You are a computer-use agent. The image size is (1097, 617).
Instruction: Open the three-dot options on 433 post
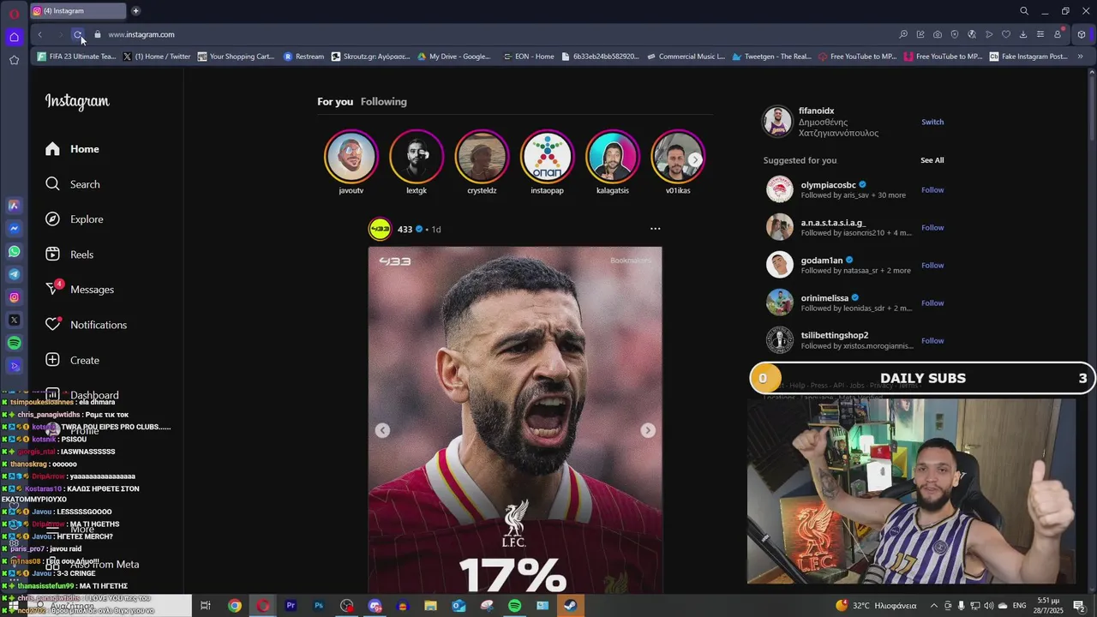tap(655, 229)
